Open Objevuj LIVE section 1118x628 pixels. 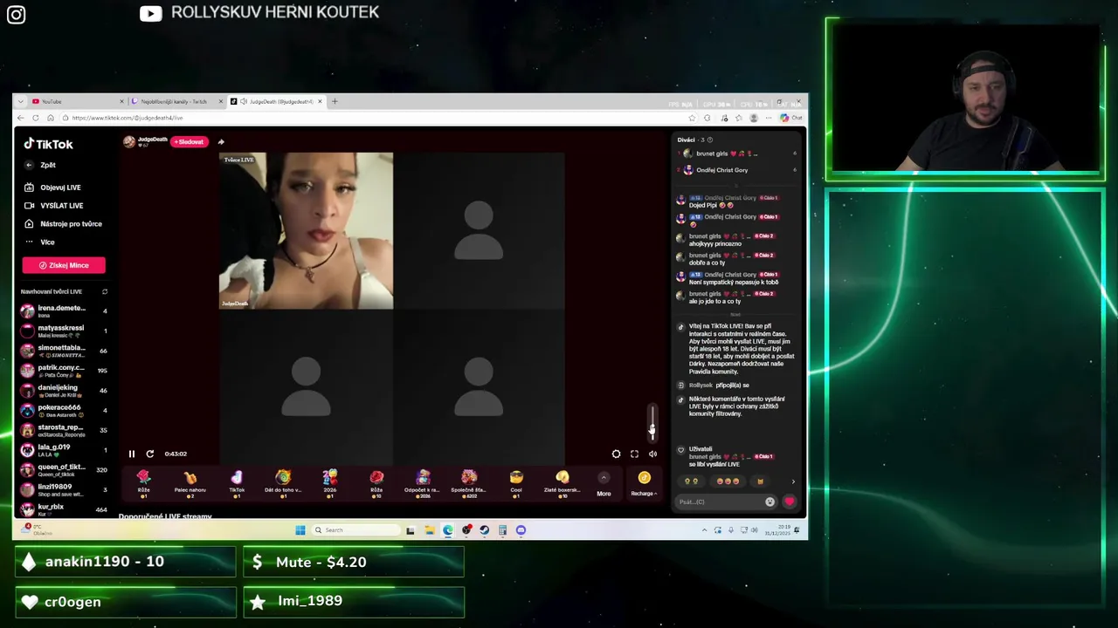click(53, 188)
